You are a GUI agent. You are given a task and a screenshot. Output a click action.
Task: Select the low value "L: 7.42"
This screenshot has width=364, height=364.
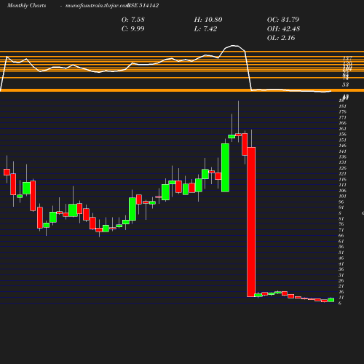pos(205,29)
